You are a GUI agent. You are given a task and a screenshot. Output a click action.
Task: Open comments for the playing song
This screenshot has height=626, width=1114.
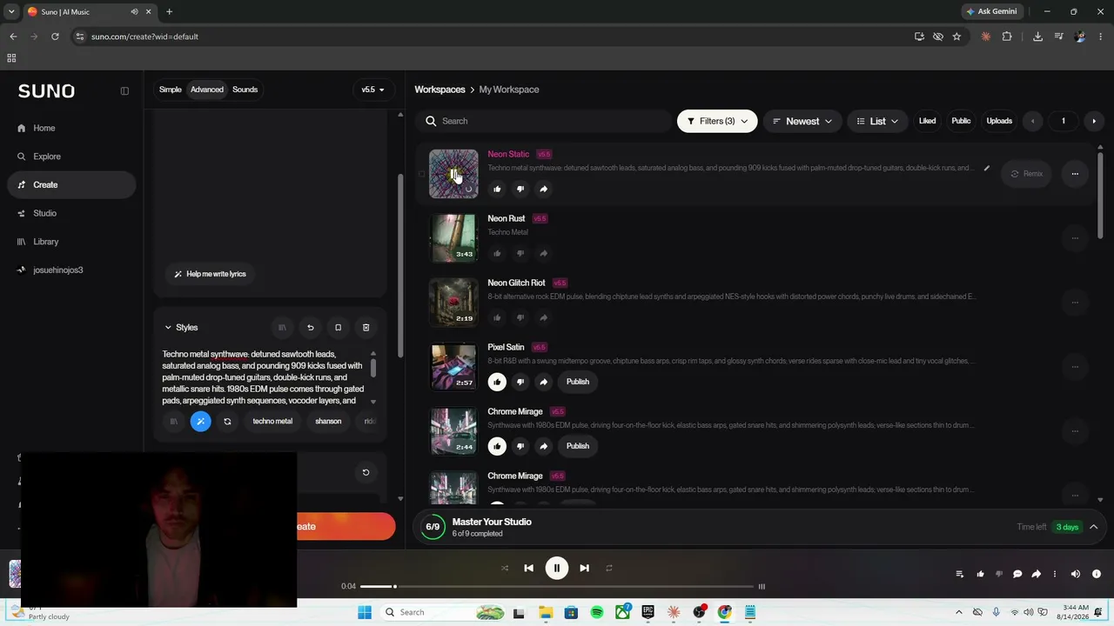pyautogui.click(x=1017, y=574)
